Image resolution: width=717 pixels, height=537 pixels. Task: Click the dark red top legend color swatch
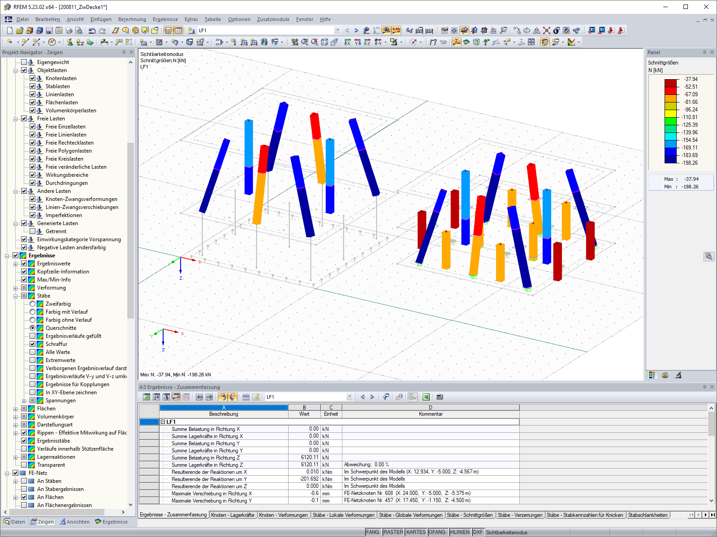(670, 83)
